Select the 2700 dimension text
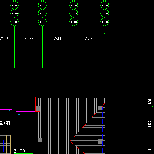The height and width of the screenshot is (154, 154). tap(29, 38)
